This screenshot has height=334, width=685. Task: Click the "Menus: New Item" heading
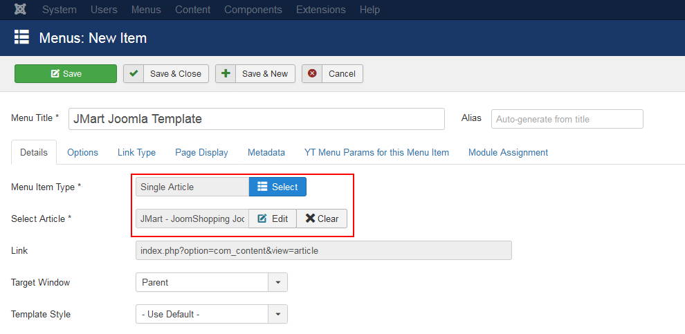coord(93,38)
